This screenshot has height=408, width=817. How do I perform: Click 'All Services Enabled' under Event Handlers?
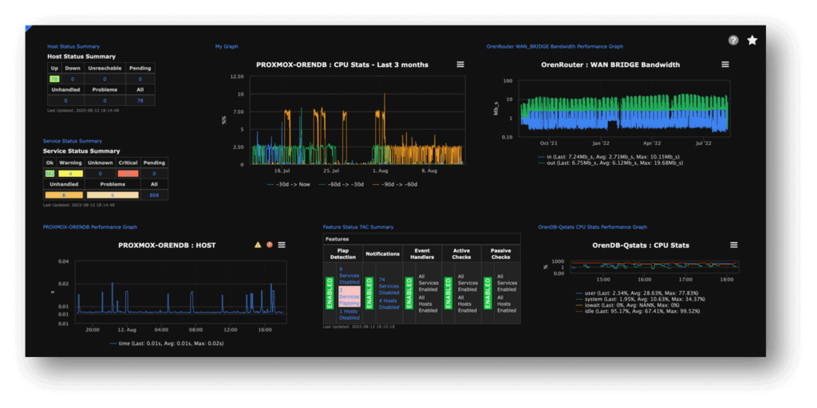[428, 283]
